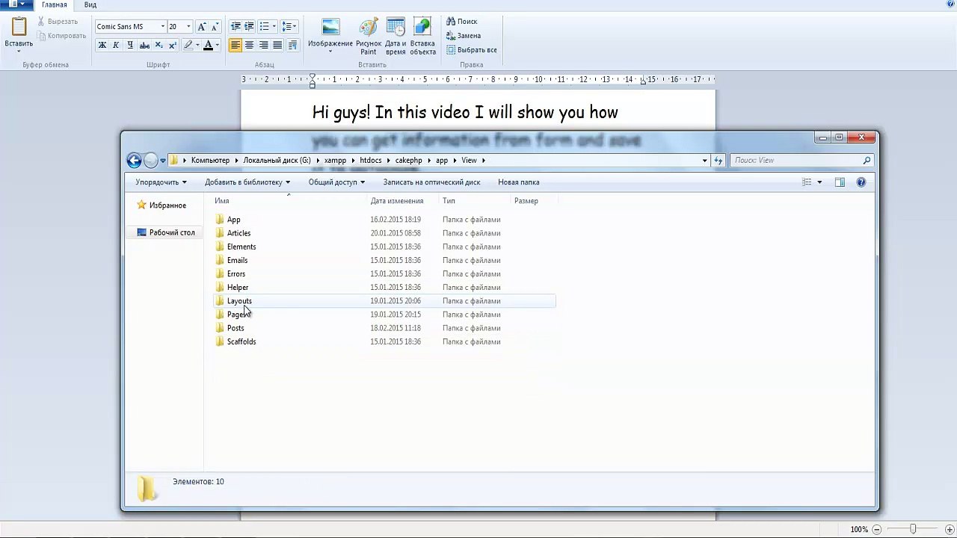Click Выбрать все in ribbon
The width and height of the screenshot is (957, 538).
coord(472,50)
